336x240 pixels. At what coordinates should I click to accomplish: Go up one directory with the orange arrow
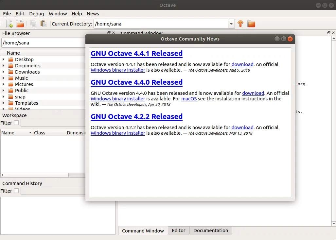pos(240,24)
